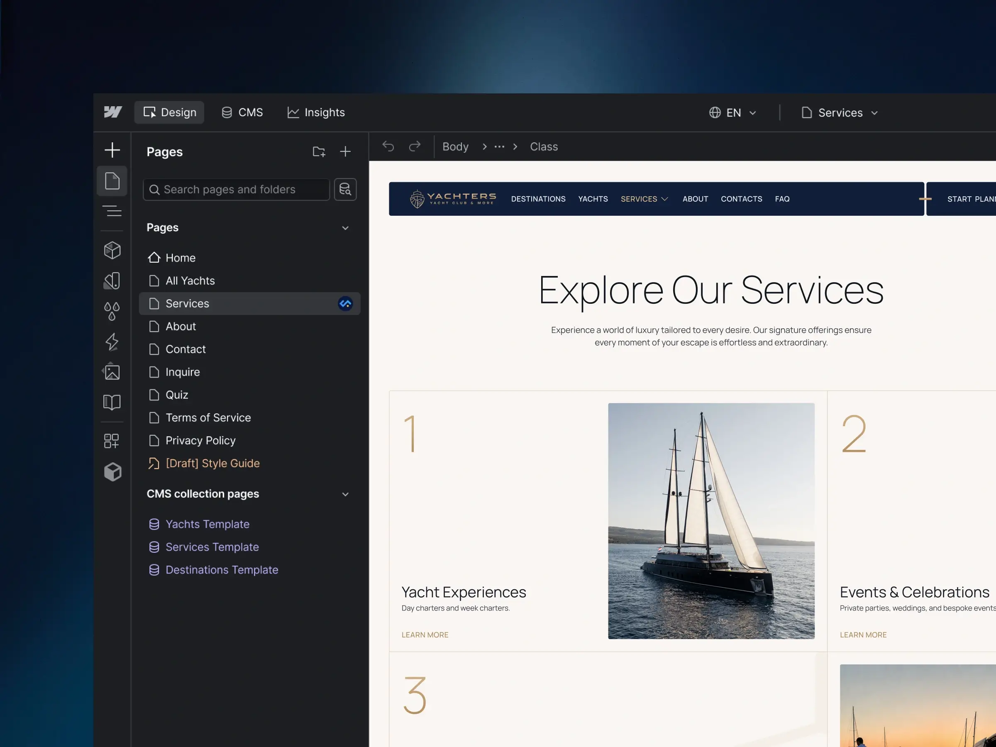Select the Terms of Service page
Screen dimensions: 996x747
click(250, 418)
